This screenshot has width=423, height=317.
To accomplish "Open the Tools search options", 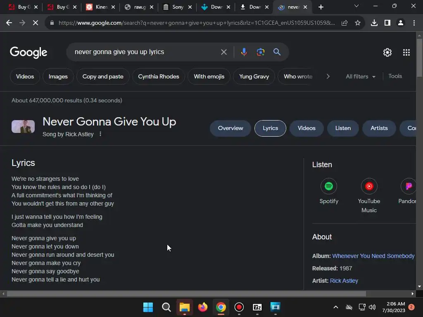I will 395,76.
